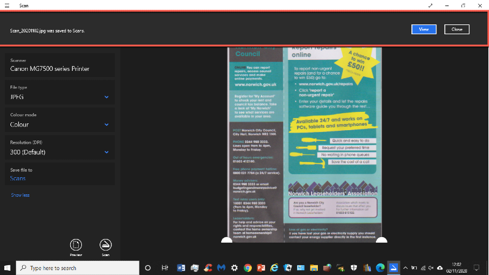Open the hamburger menu in Scan app
Image resolution: width=489 pixels, height=275 pixels.
[7, 5]
